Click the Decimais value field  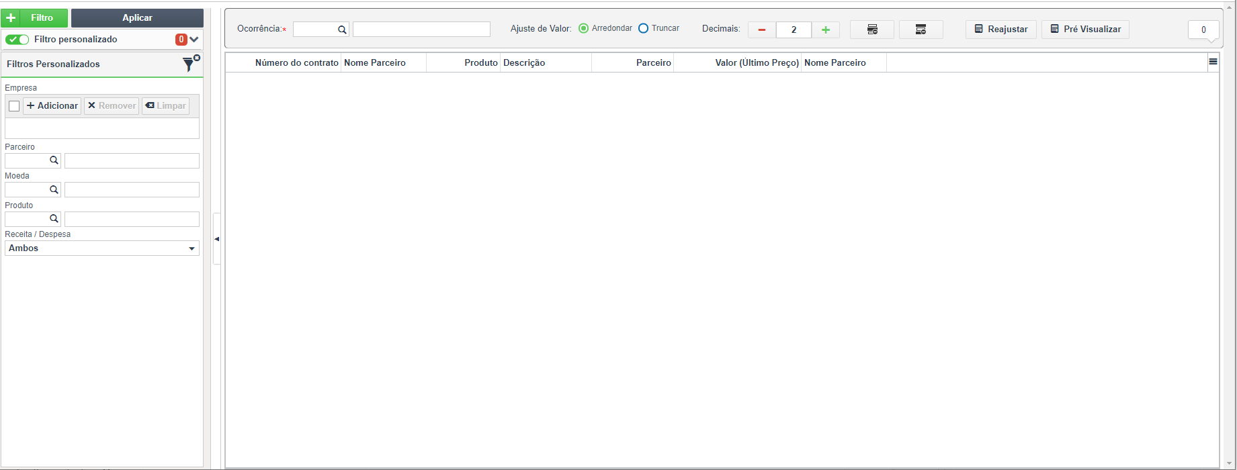click(x=794, y=30)
